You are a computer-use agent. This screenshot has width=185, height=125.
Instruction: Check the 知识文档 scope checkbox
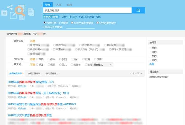(x=54, y=45)
